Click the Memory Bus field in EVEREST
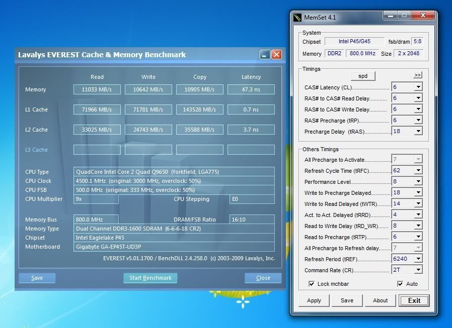Image resolution: width=452 pixels, height=328 pixels. coord(96,220)
